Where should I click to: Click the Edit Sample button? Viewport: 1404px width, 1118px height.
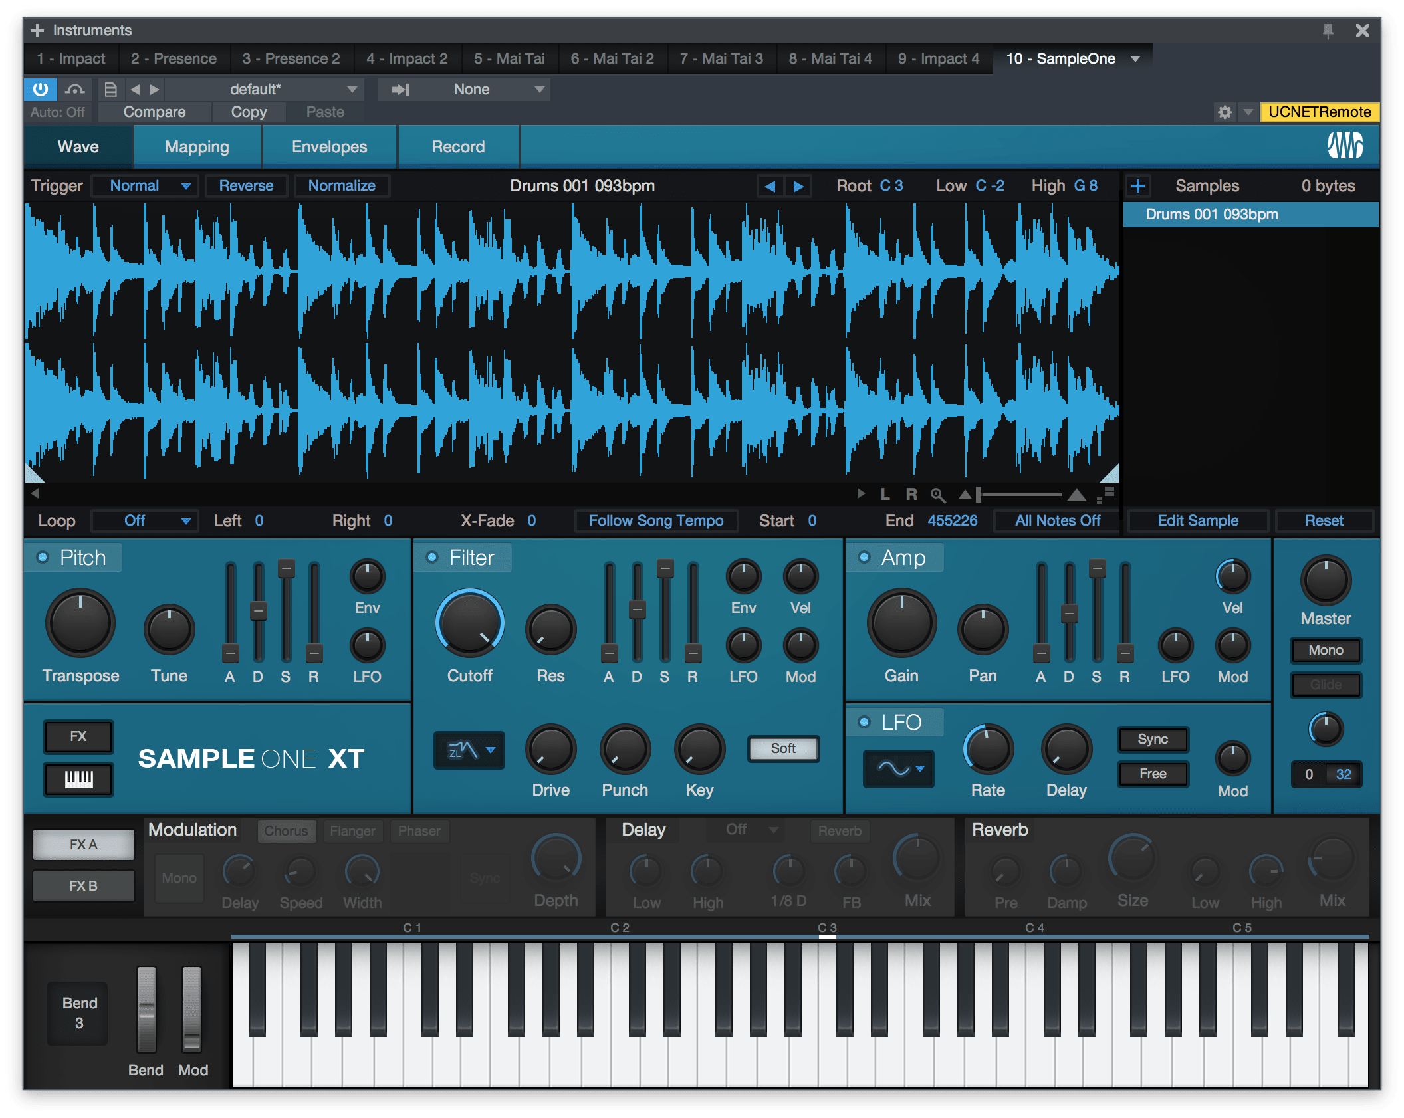click(x=1198, y=520)
